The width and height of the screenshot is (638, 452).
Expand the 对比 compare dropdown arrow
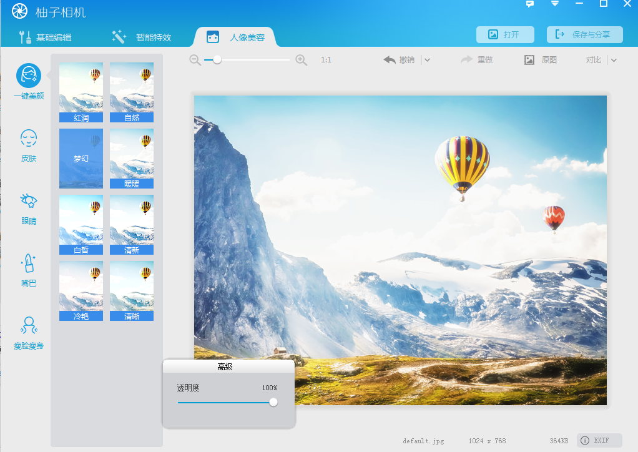614,60
